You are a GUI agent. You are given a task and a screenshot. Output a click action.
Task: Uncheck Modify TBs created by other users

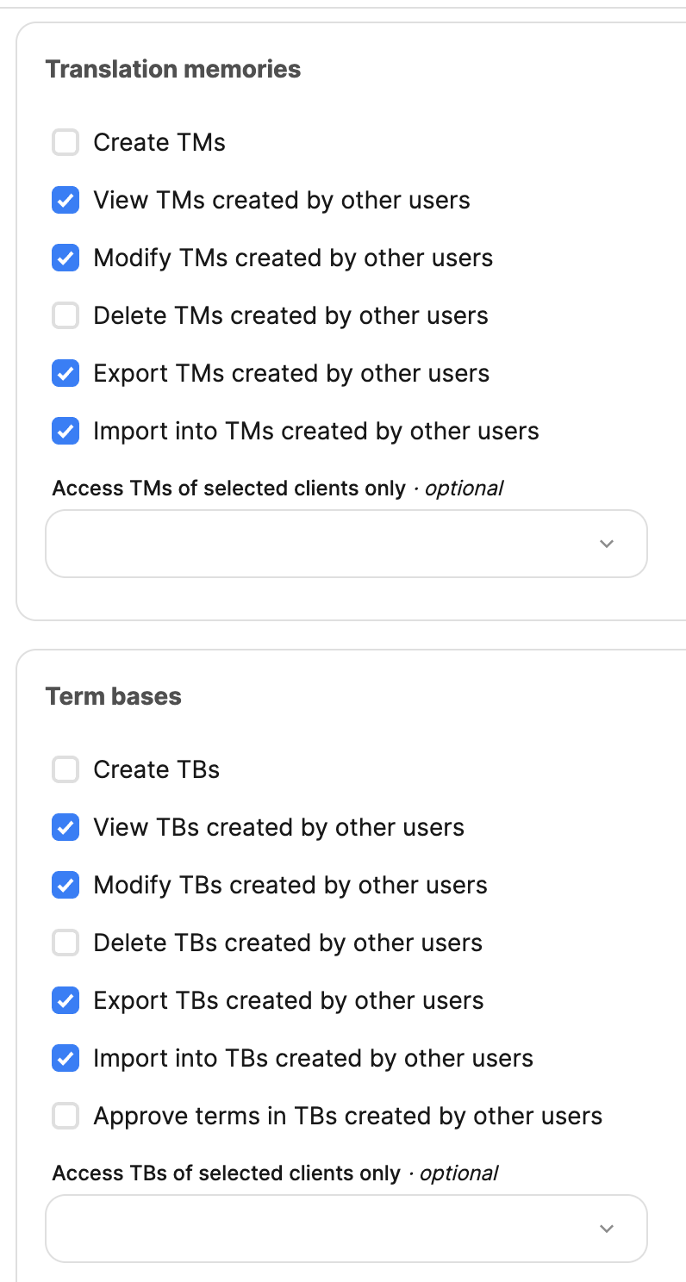click(x=65, y=885)
